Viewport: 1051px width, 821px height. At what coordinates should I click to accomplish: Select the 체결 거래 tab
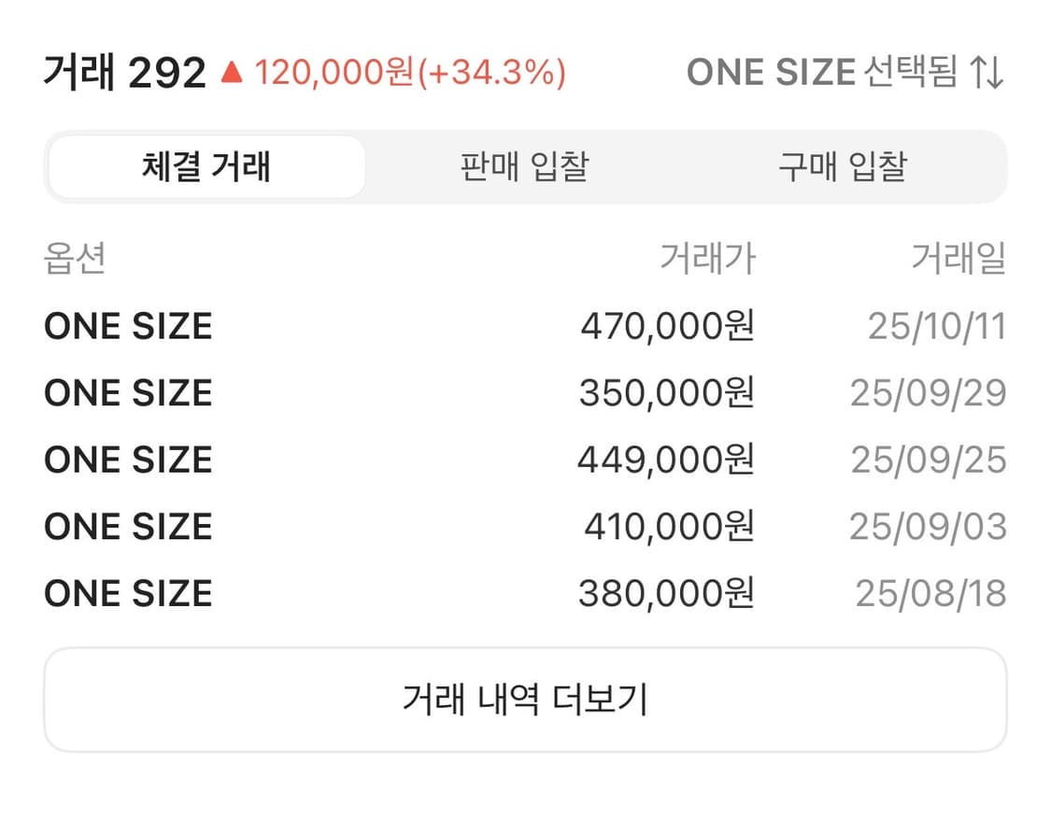pos(206,165)
